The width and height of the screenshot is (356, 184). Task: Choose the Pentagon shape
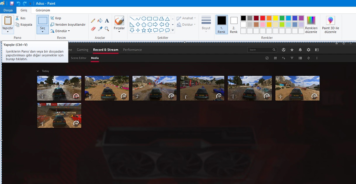(x=144, y=25)
